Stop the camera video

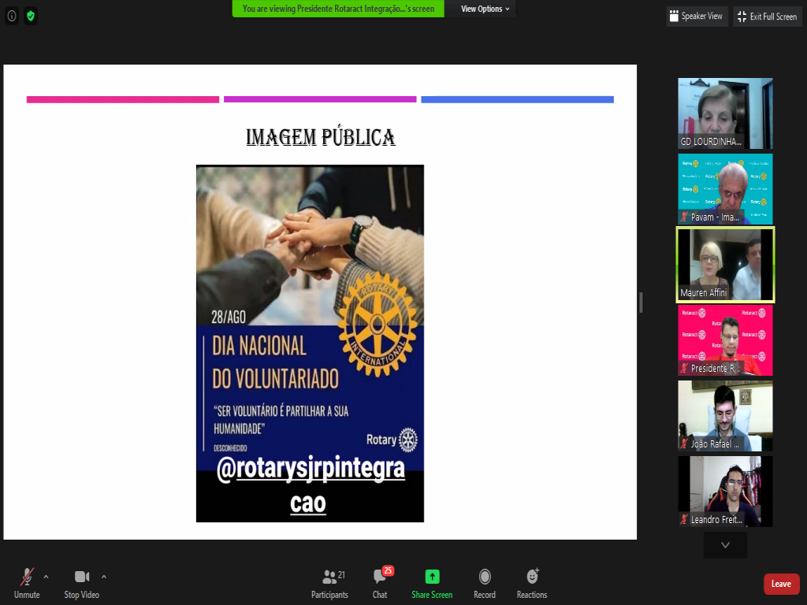[x=82, y=583]
